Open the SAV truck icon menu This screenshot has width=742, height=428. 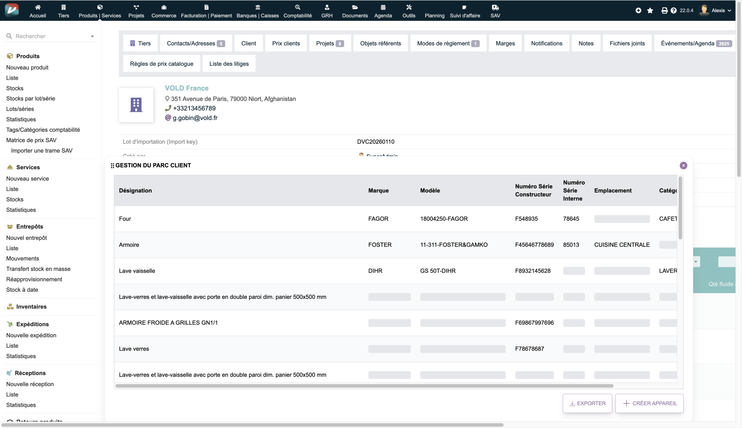pyautogui.click(x=495, y=7)
